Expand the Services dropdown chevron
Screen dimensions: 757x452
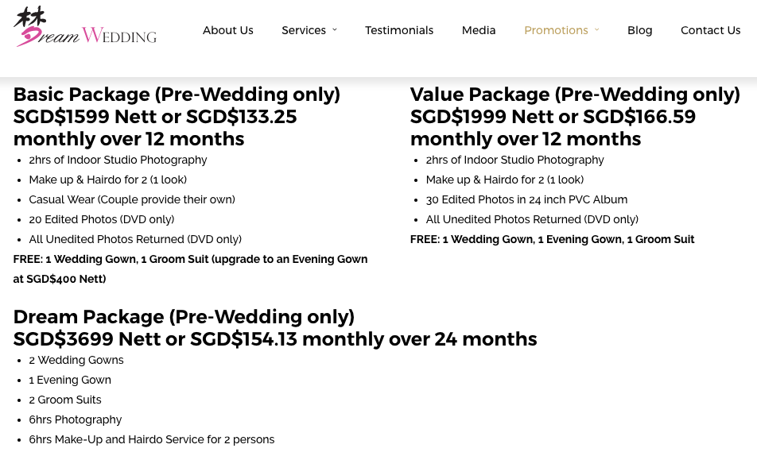pyautogui.click(x=335, y=30)
